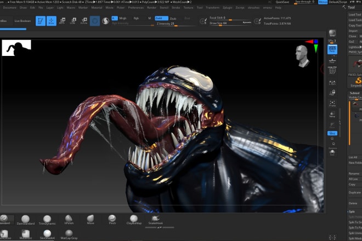Toggle the Zadd mode
The width and height of the screenshot is (362, 241).
pyautogui.click(x=161, y=18)
